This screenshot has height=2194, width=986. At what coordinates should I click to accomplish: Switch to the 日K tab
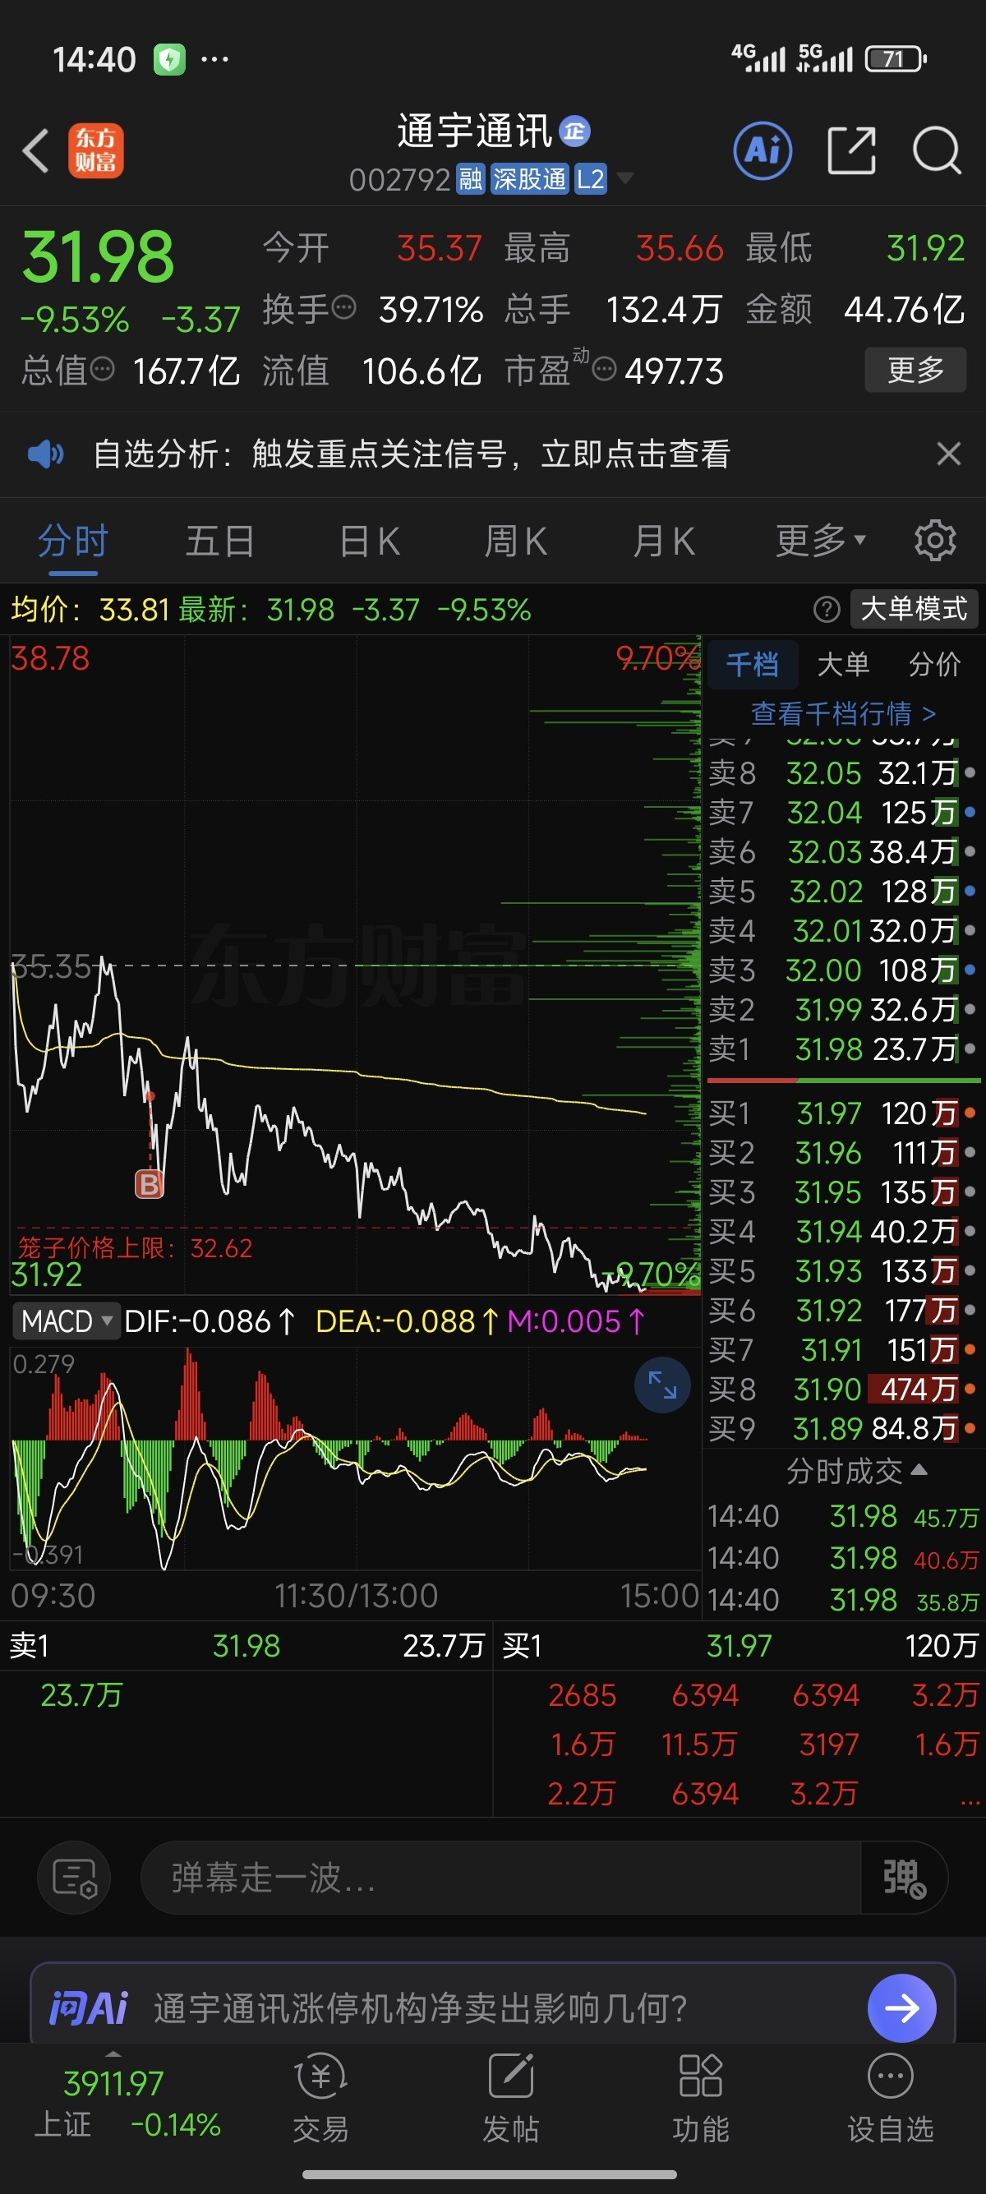(370, 542)
